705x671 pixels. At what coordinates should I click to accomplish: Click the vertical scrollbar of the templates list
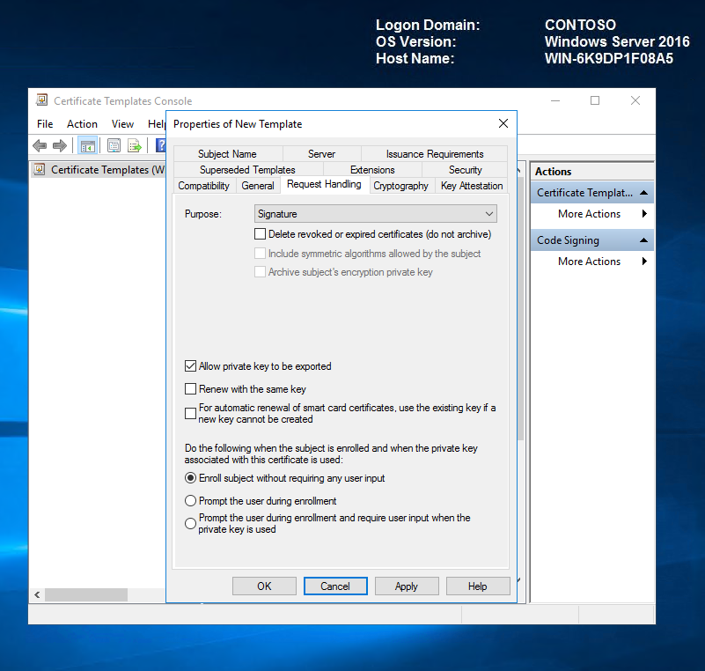[x=521, y=308]
